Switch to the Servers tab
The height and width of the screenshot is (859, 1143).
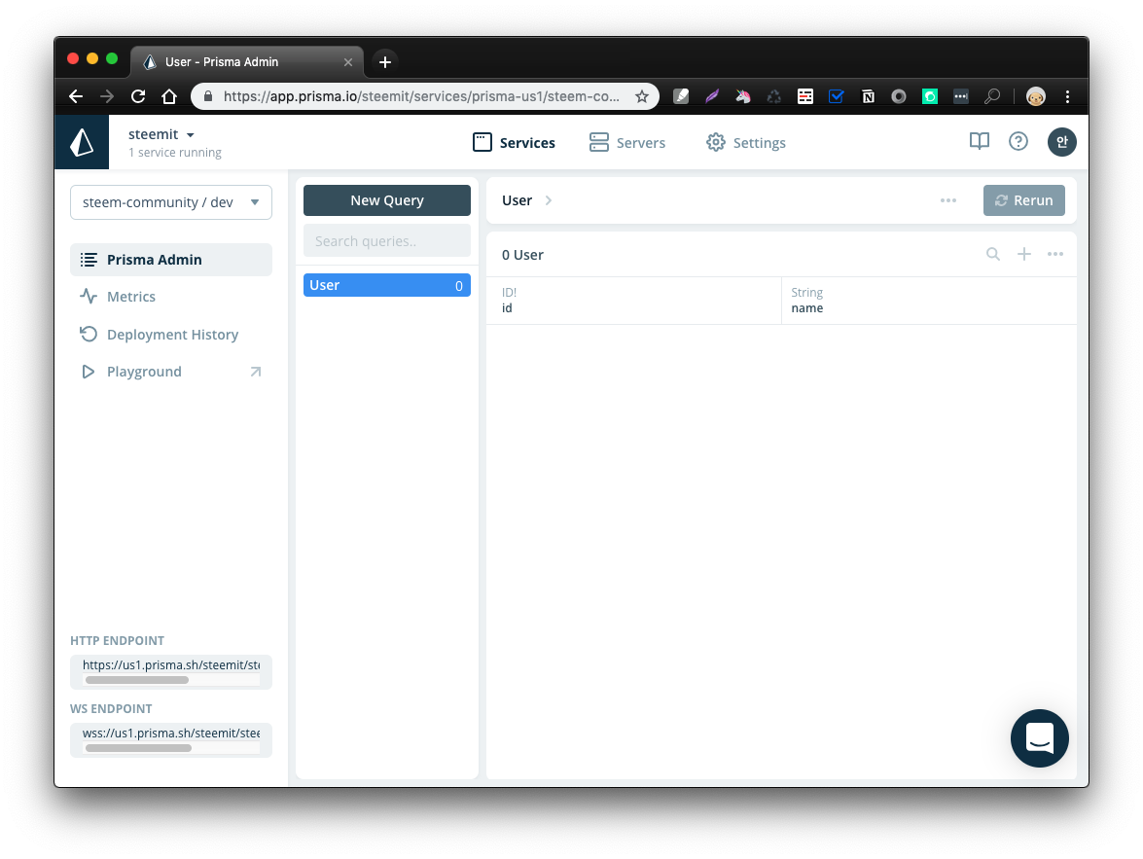(x=627, y=143)
